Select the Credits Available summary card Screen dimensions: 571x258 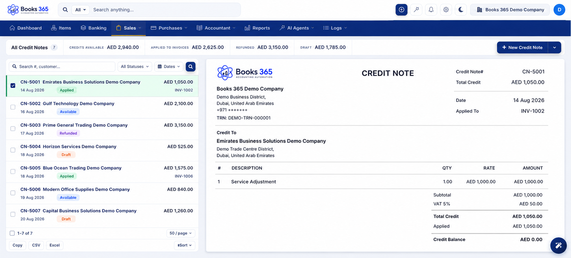click(104, 47)
